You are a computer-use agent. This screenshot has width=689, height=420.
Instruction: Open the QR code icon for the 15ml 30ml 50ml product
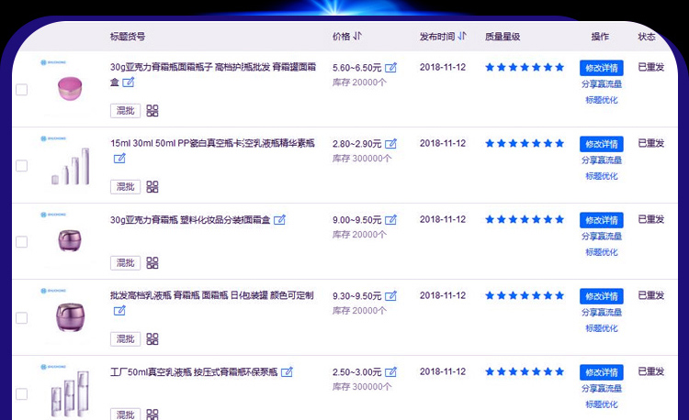152,187
